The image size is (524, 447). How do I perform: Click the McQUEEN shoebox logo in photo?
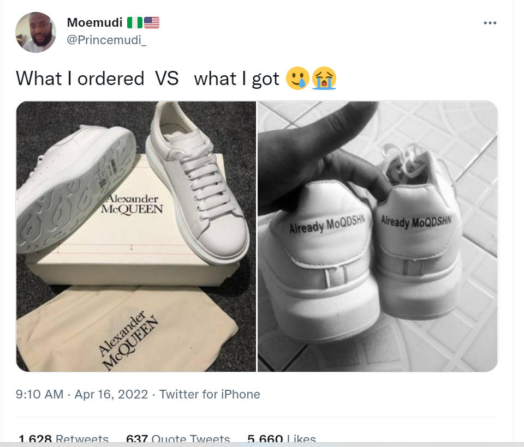coord(132,204)
